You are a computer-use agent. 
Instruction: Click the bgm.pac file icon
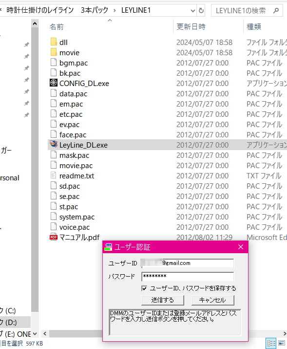pos(54,62)
